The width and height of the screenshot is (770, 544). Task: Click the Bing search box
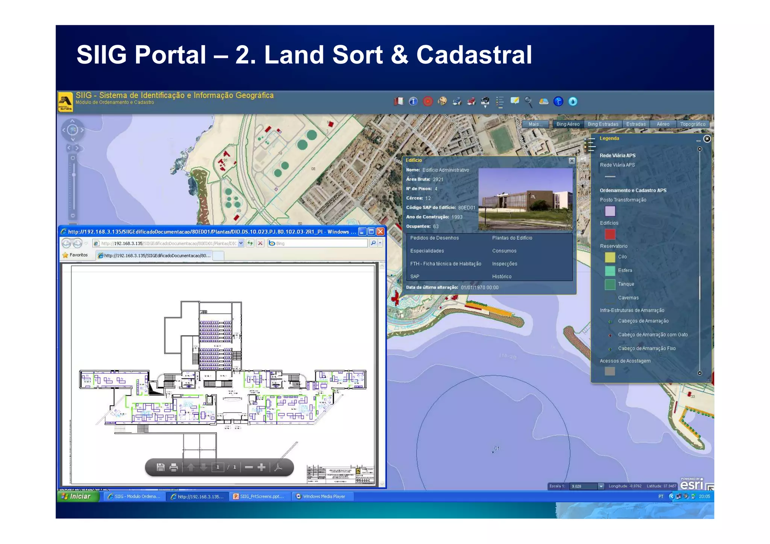click(318, 243)
